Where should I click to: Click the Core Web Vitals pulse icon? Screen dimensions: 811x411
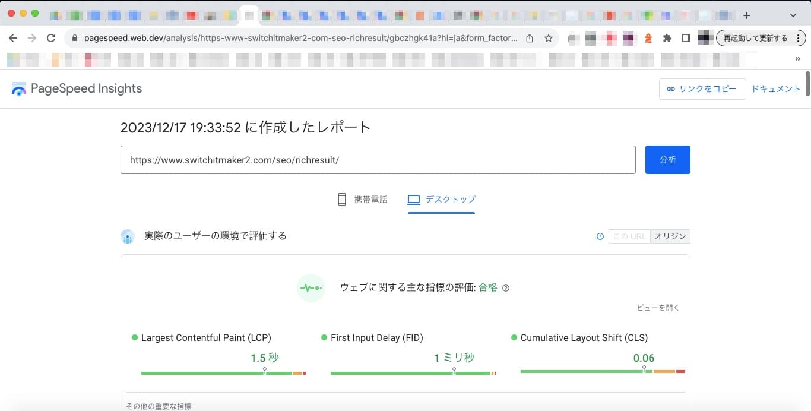pos(311,288)
